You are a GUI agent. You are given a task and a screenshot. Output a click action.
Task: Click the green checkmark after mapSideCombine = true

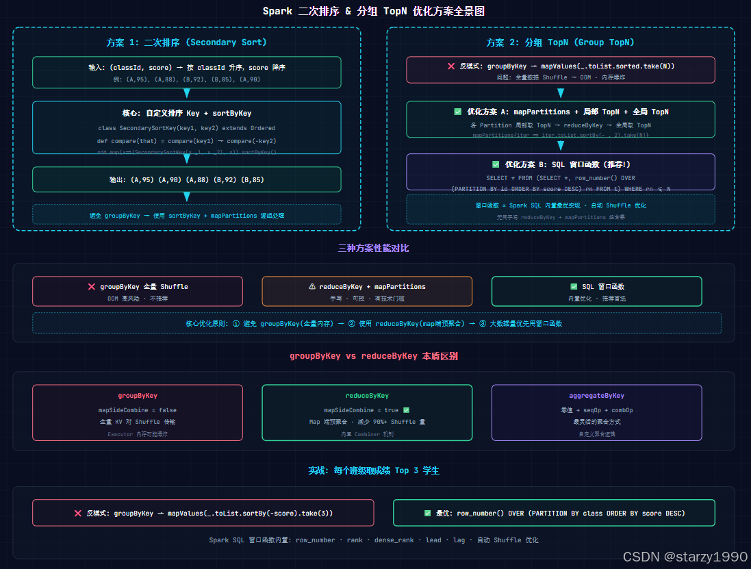(x=406, y=410)
